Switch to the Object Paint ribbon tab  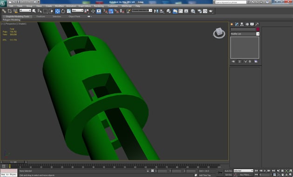74,16
